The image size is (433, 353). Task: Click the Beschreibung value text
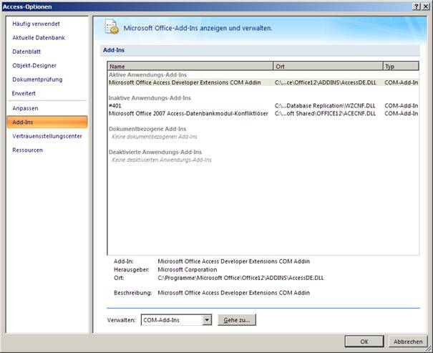pyautogui.click(x=233, y=293)
